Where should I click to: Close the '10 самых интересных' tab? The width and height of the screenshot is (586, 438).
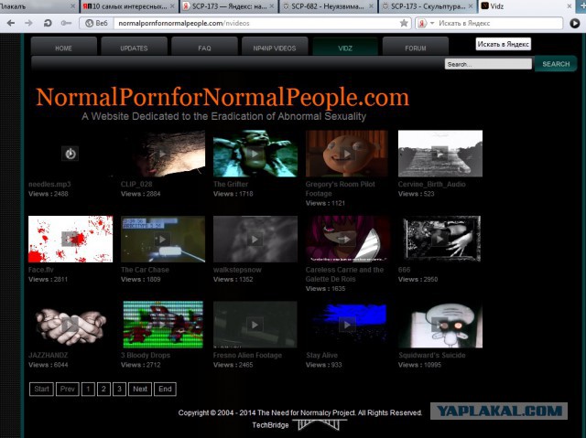(x=172, y=6)
